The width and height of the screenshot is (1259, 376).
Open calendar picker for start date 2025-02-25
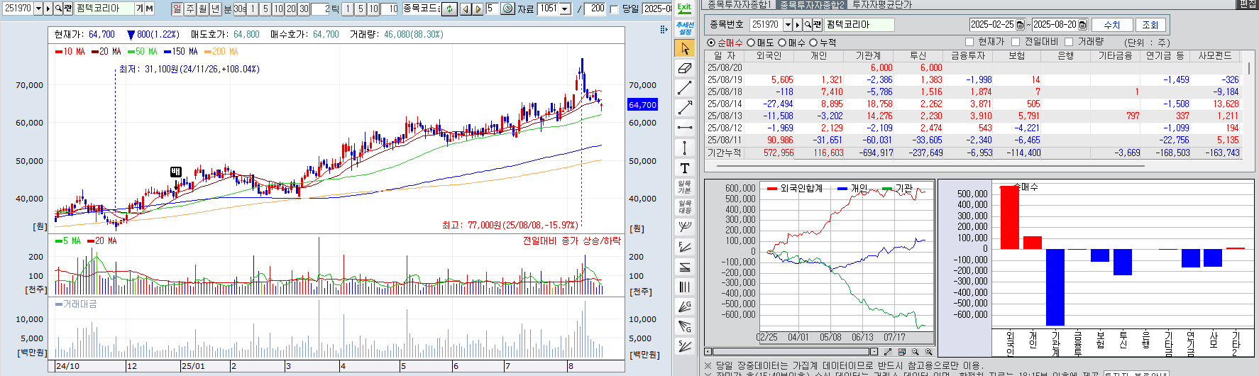[1020, 24]
